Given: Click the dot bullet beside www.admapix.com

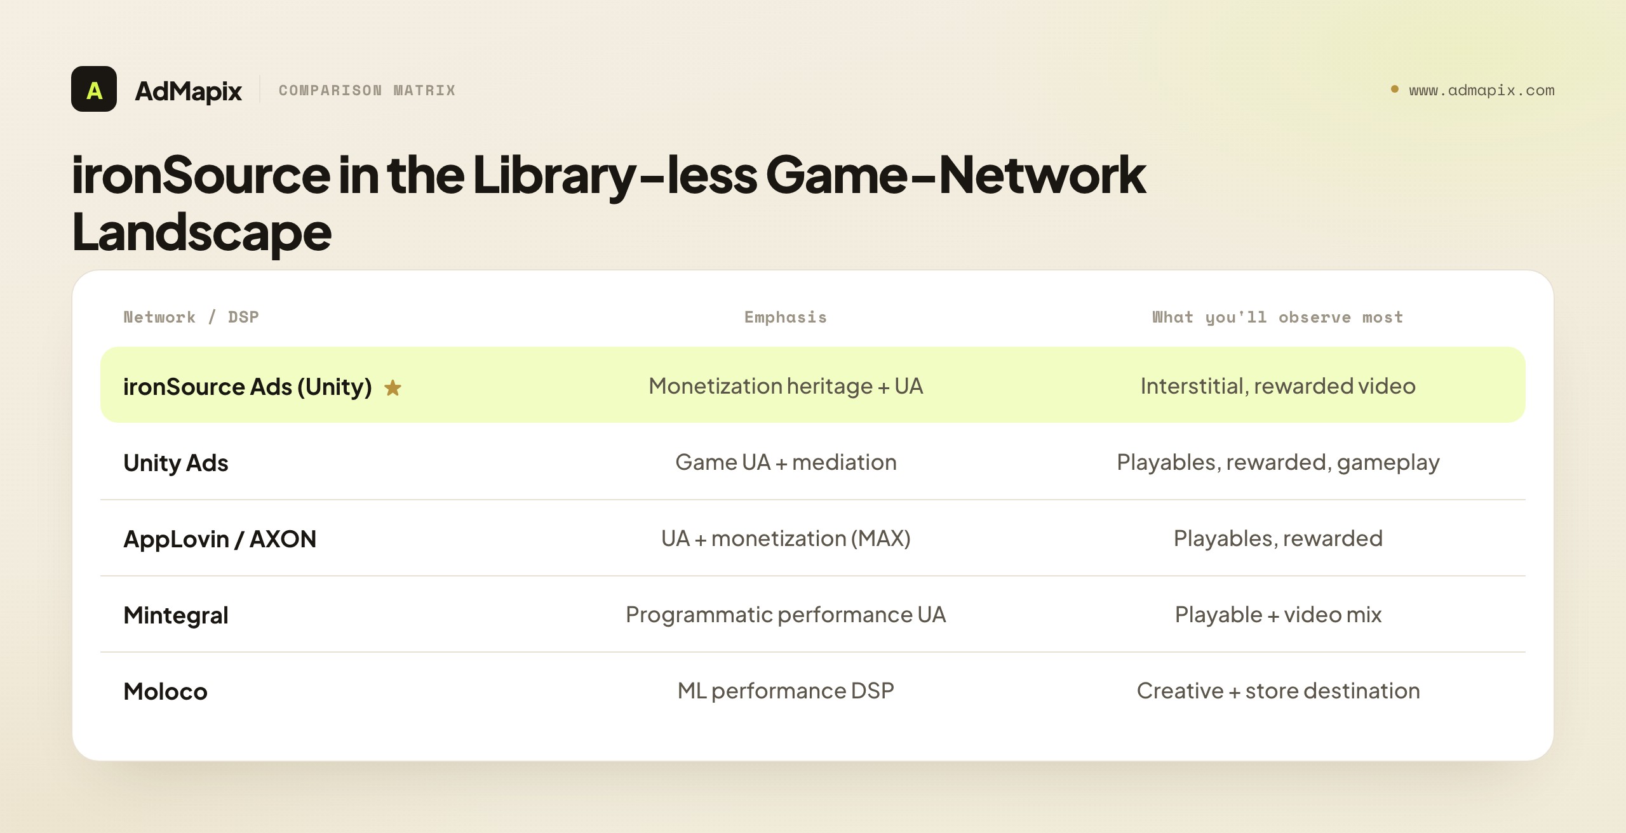Looking at the screenshot, I should (1395, 89).
